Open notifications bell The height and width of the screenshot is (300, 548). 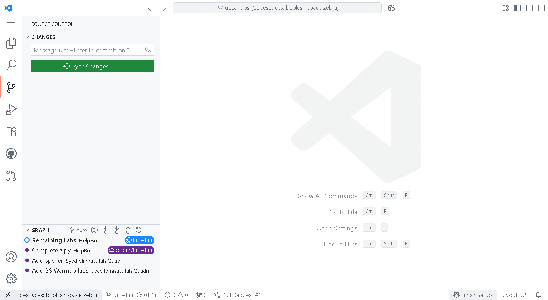pyautogui.click(x=538, y=295)
